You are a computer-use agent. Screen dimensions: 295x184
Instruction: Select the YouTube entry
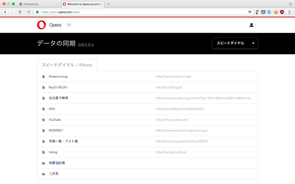(x=55, y=120)
